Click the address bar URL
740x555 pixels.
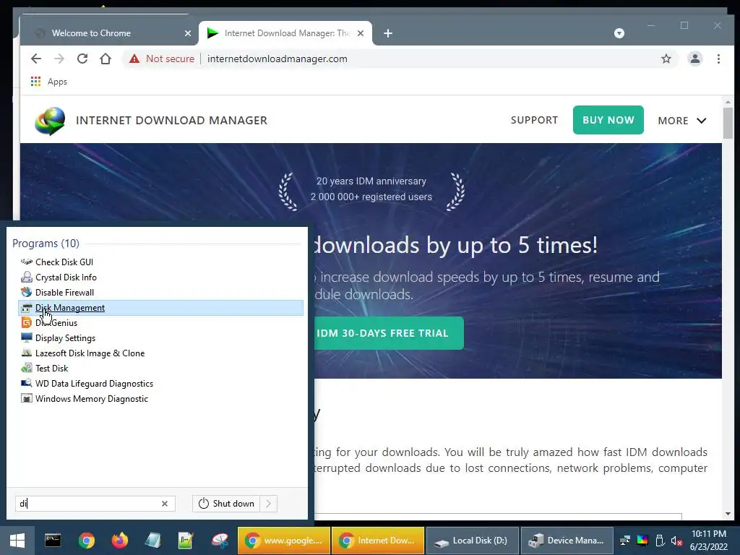coord(277,59)
